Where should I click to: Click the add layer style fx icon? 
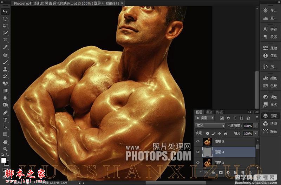[214, 173]
